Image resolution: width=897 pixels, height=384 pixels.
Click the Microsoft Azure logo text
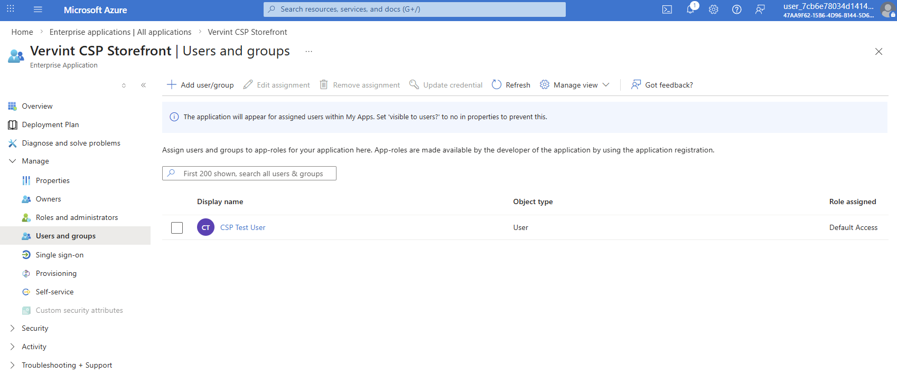pyautogui.click(x=95, y=10)
